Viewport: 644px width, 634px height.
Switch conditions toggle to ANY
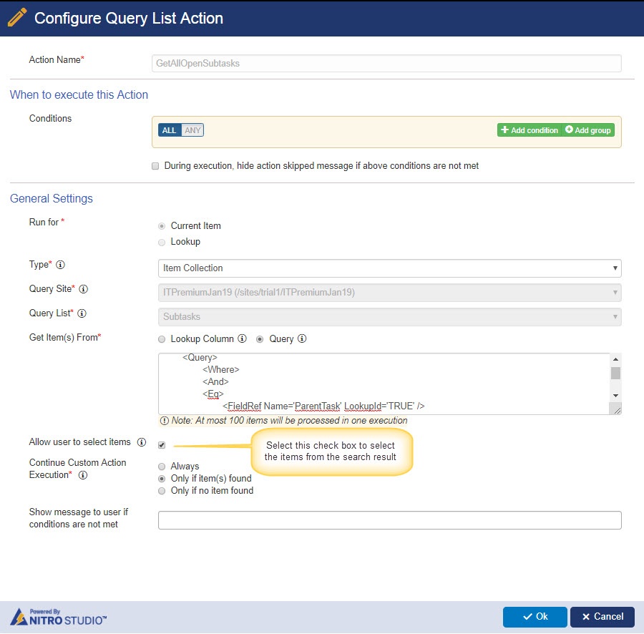click(192, 130)
